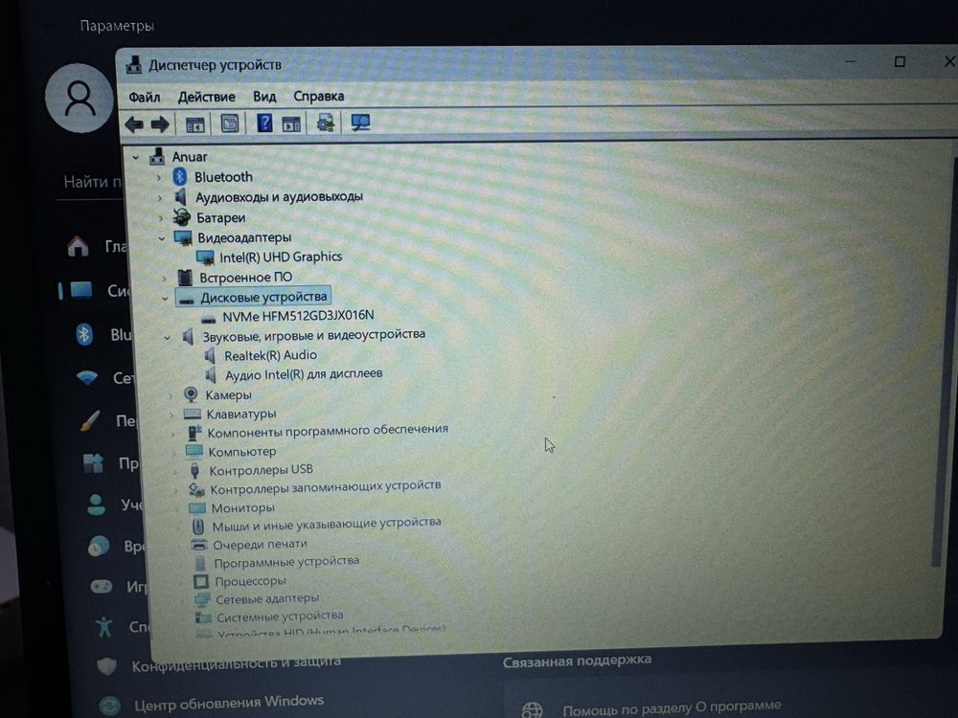Image resolution: width=958 pixels, height=718 pixels.
Task: Open Помощь по разделу О программе link
Action: click(x=672, y=707)
